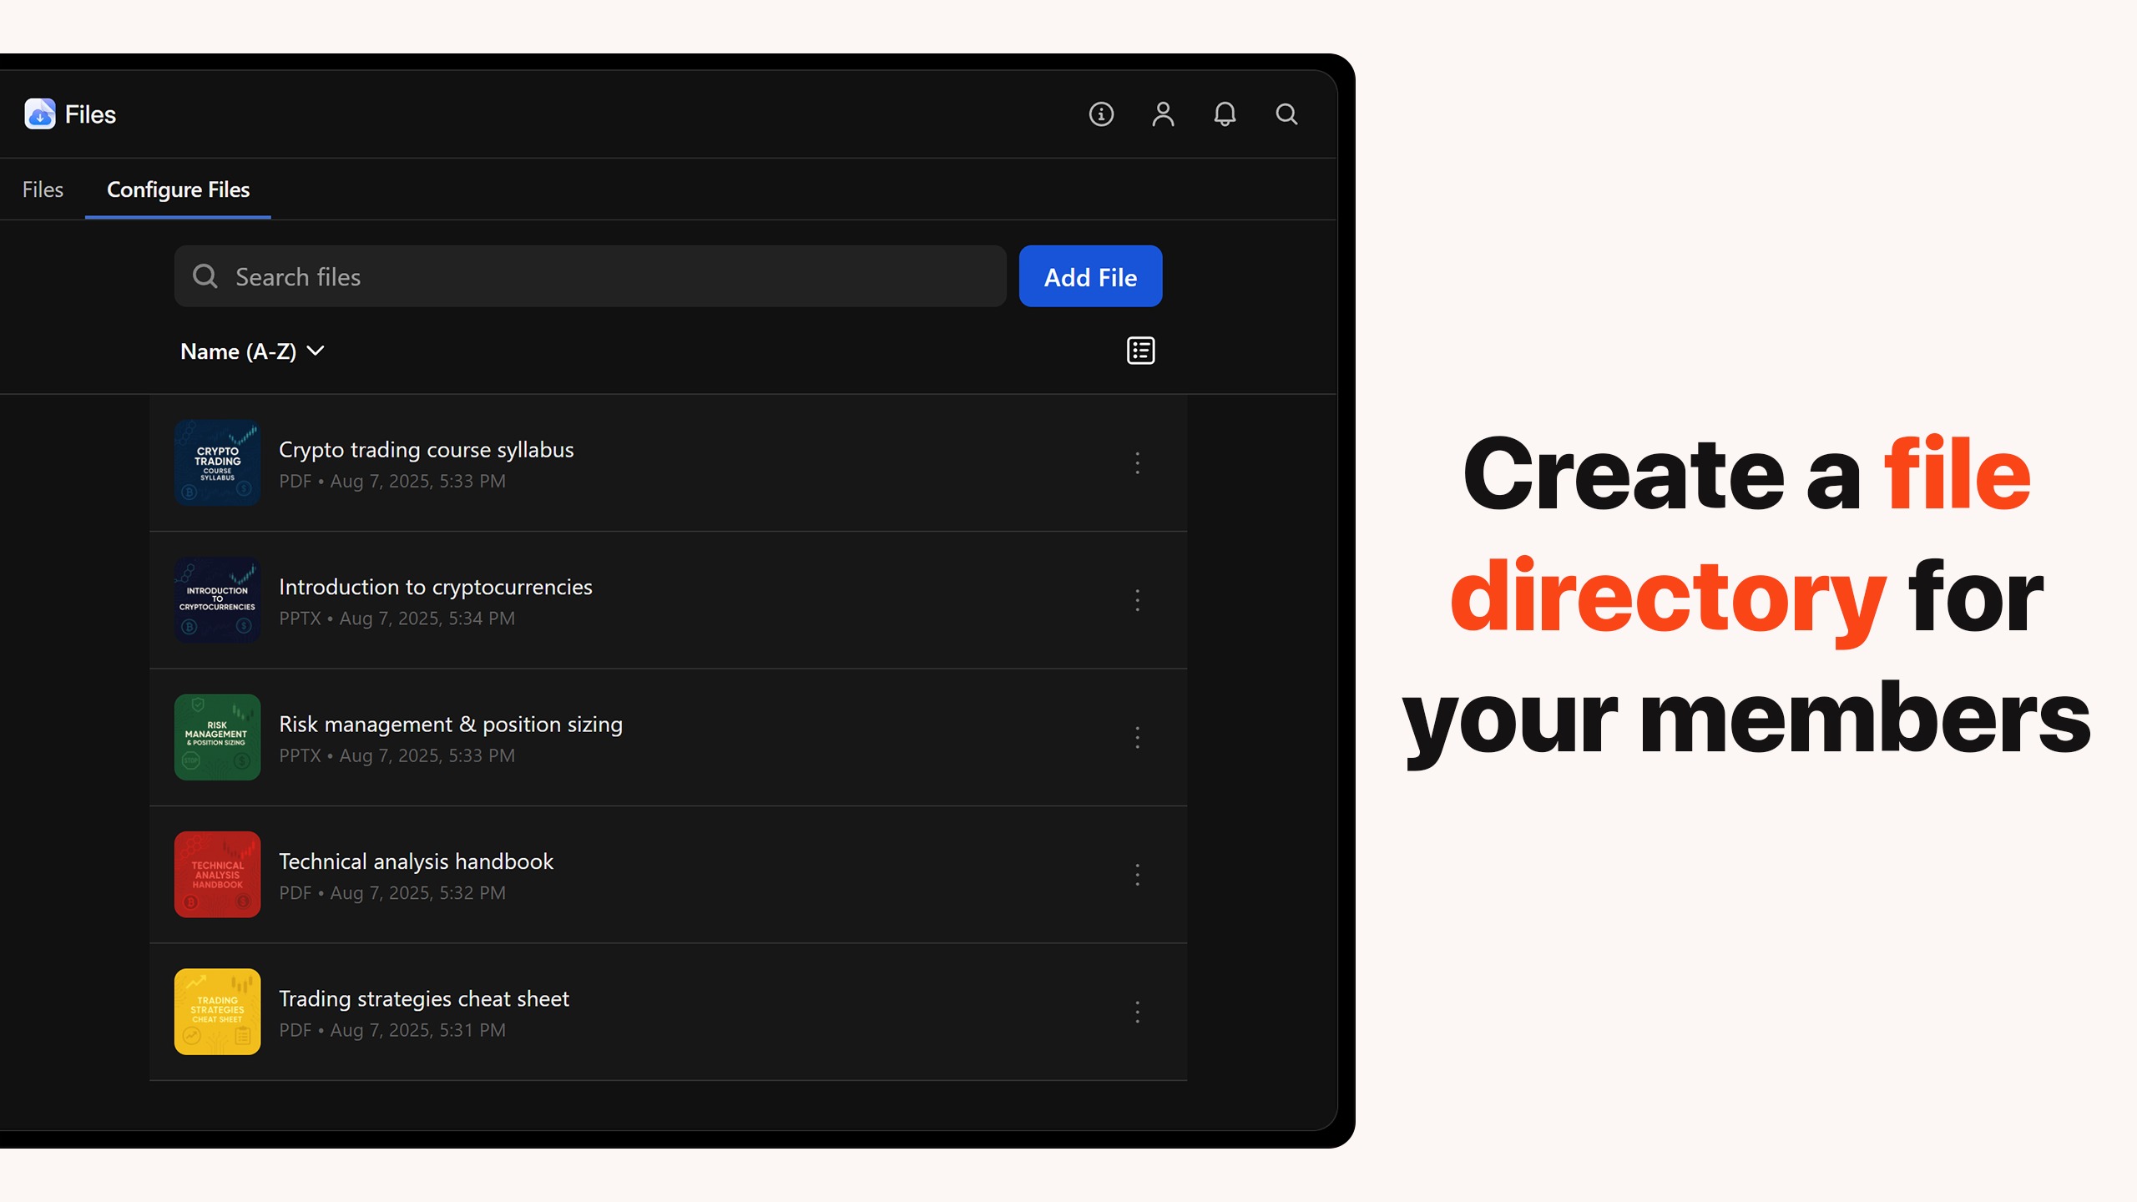Open options menu for Trading strategies cheat sheet
2137x1202 pixels.
(1137, 1013)
